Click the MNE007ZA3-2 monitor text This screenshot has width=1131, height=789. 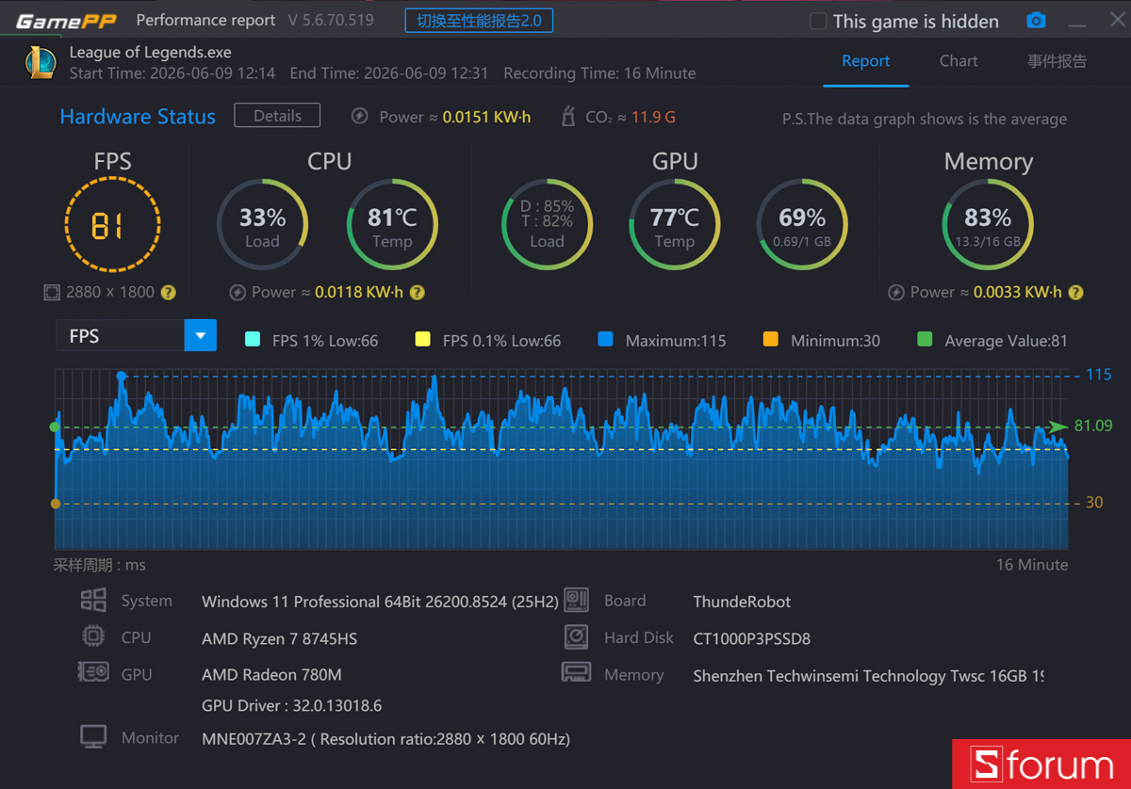(385, 739)
